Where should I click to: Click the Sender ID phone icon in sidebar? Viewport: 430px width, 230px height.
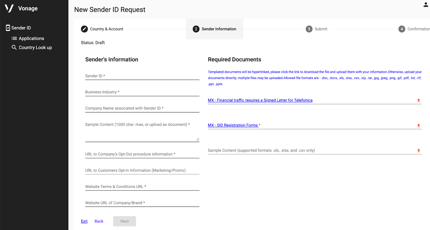coord(8,28)
